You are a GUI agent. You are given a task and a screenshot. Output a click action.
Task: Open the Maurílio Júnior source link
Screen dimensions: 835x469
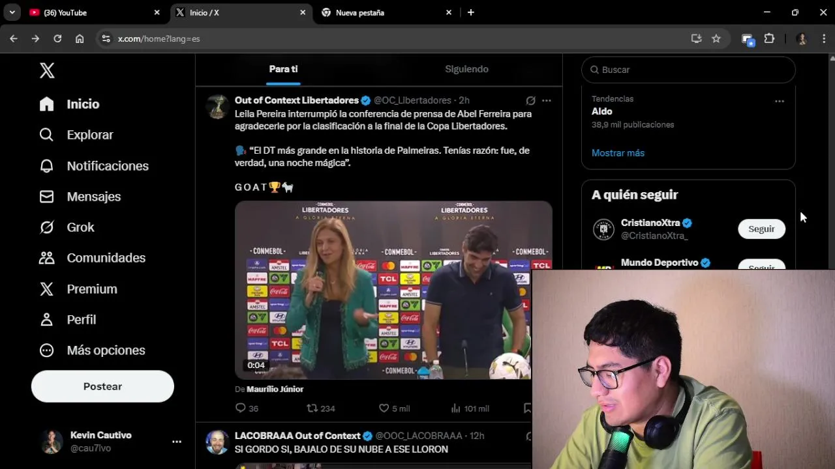click(x=275, y=389)
